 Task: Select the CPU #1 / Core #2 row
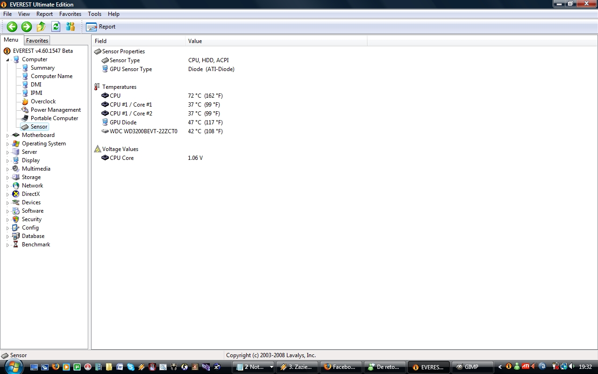click(x=160, y=114)
